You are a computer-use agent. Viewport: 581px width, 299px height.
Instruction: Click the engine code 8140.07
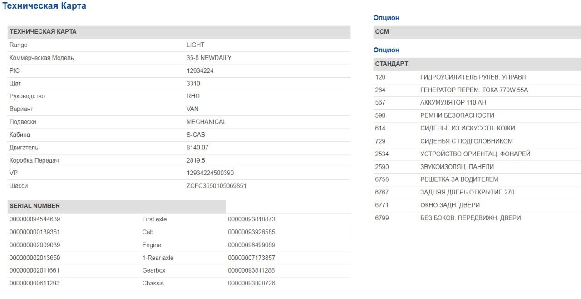(197, 148)
